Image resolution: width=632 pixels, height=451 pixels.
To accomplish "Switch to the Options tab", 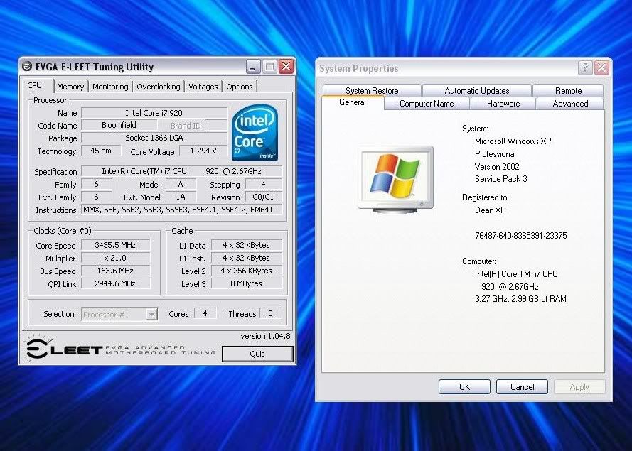I will [x=239, y=86].
